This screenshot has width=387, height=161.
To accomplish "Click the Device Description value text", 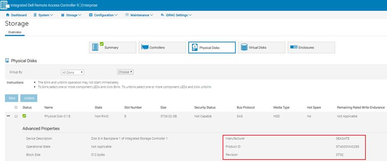I will [x=129, y=139].
